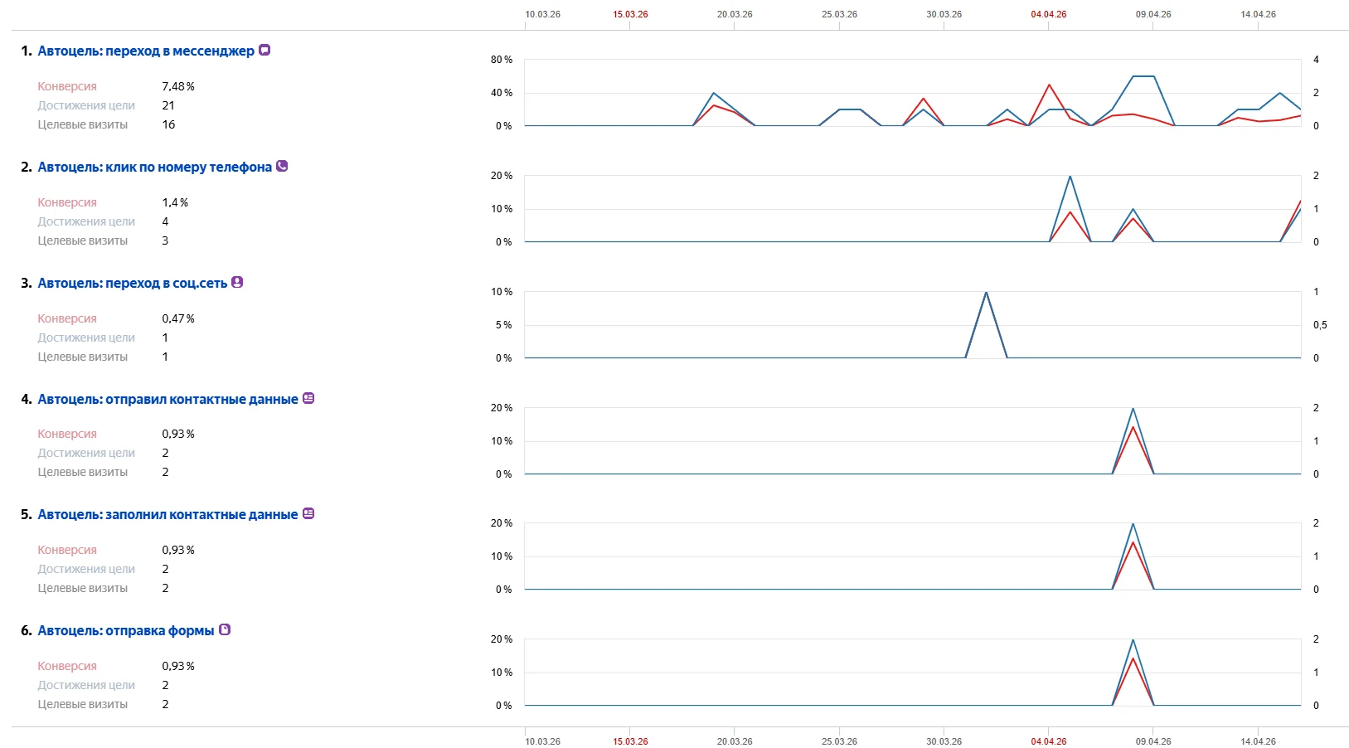This screenshot has height=748, width=1349.
Task: Open the 'Автоцель: клик по номеру телефона' goal
Action: pyautogui.click(x=154, y=167)
